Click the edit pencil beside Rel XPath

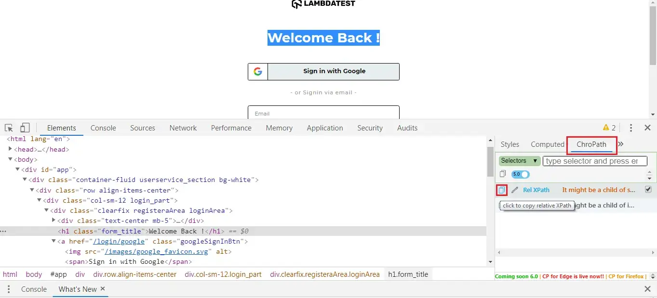point(514,190)
